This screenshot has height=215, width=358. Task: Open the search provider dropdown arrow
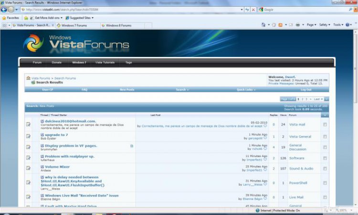point(355,10)
